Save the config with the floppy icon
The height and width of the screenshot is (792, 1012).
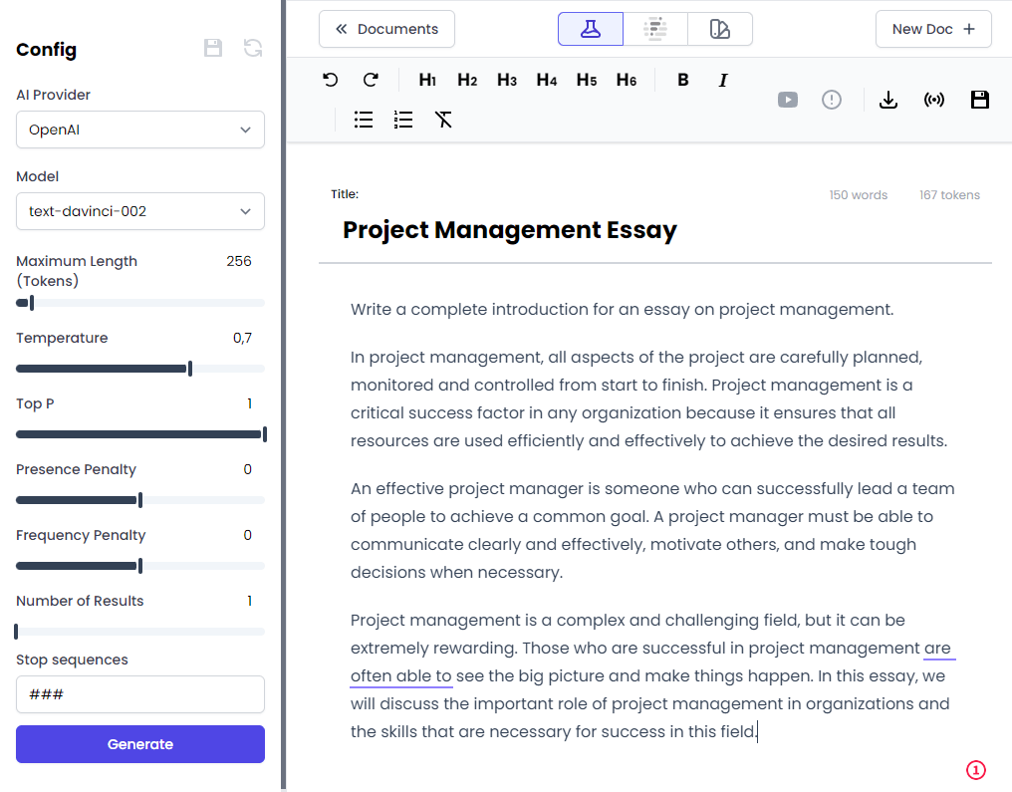tap(213, 48)
